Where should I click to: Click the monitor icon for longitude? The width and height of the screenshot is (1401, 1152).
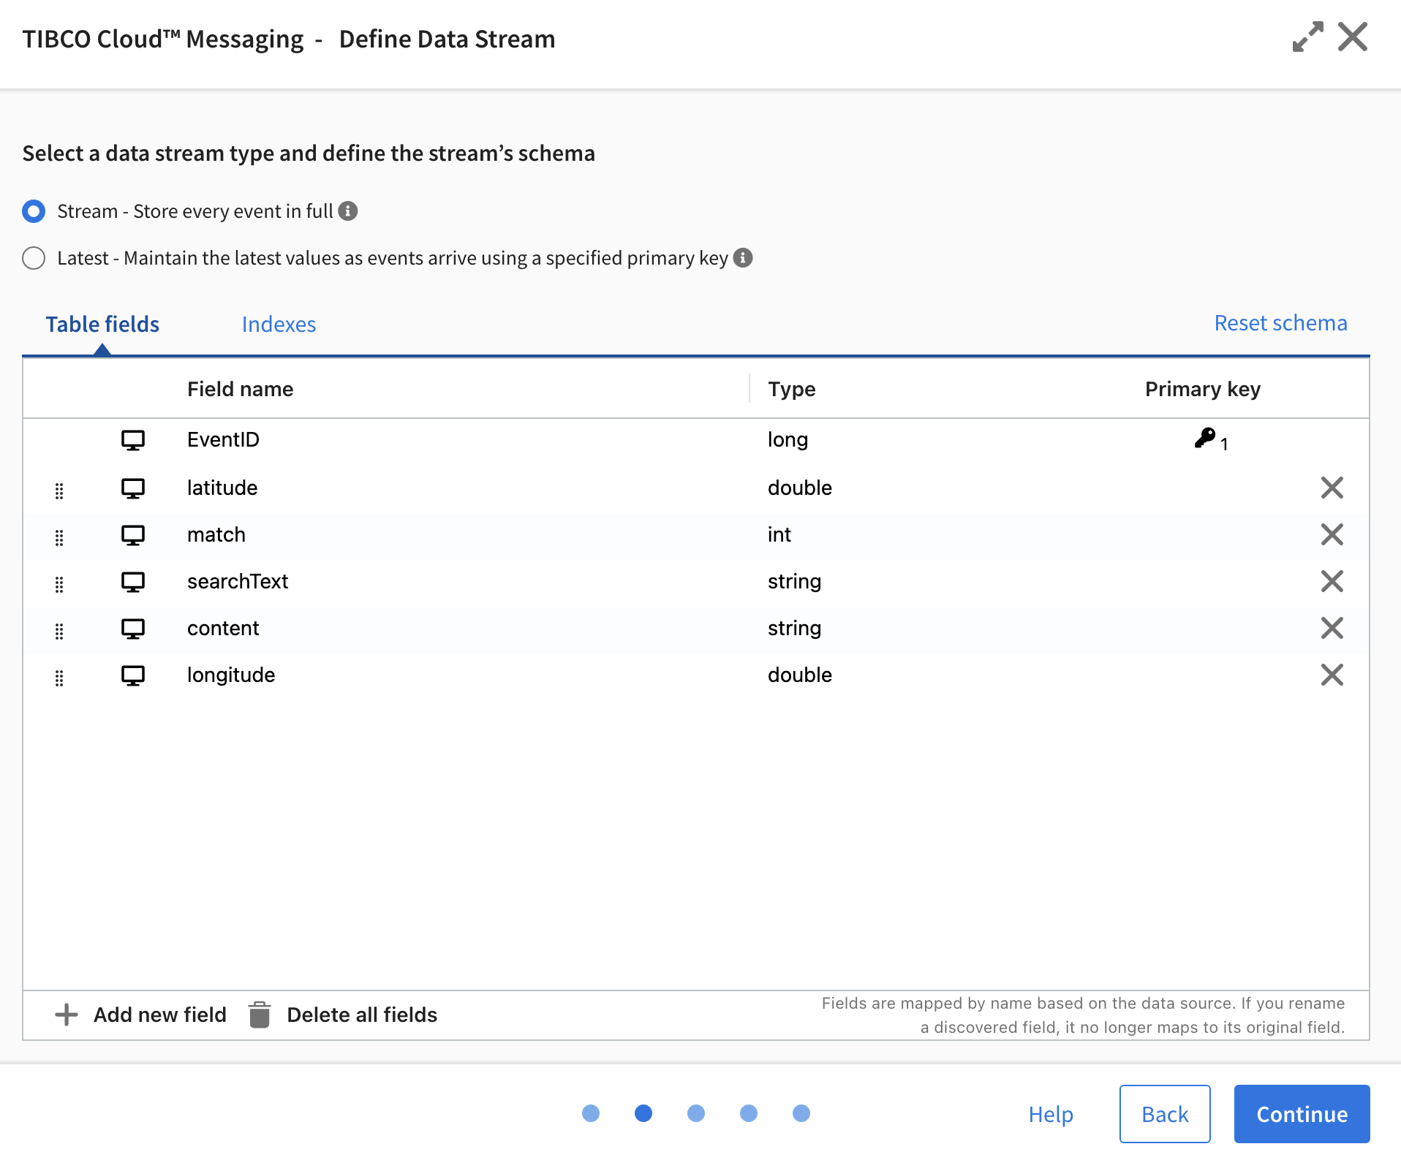(133, 675)
